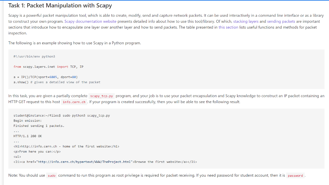This screenshot has width=329, height=185.
Task: Click the 'HTTP/1.1 200 OK' output line
Action: [28, 136]
